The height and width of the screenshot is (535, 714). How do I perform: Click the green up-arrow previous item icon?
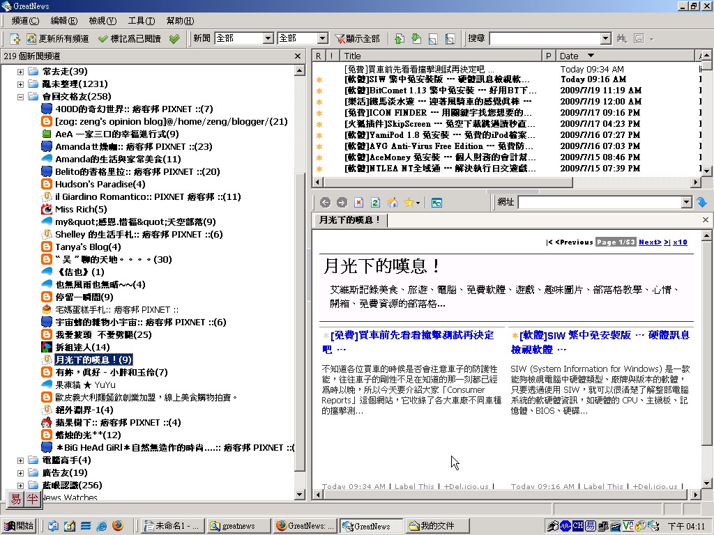(x=400, y=39)
